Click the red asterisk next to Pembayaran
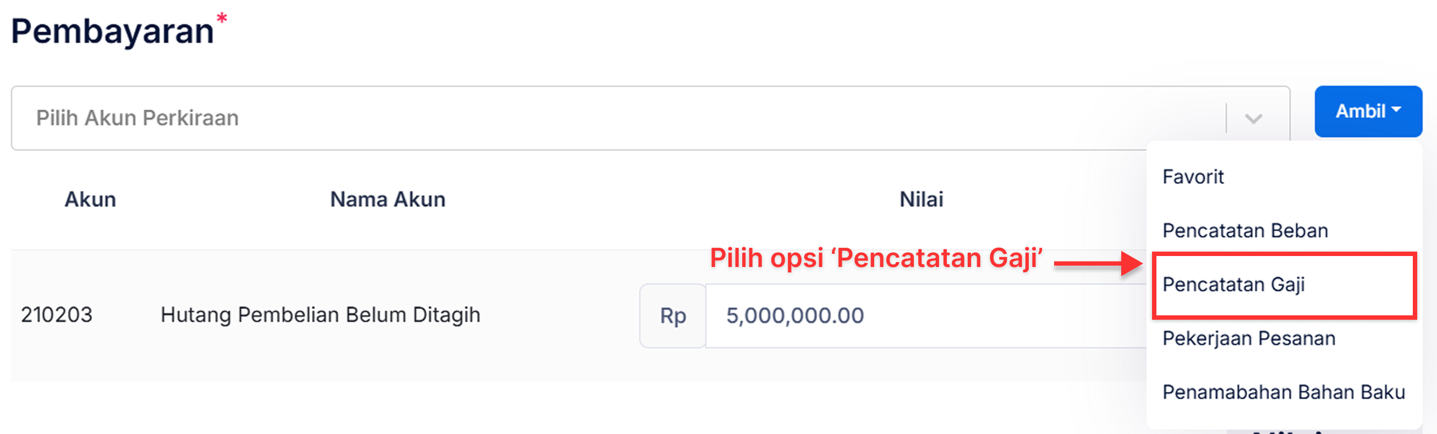This screenshot has width=1437, height=434. 221,18
